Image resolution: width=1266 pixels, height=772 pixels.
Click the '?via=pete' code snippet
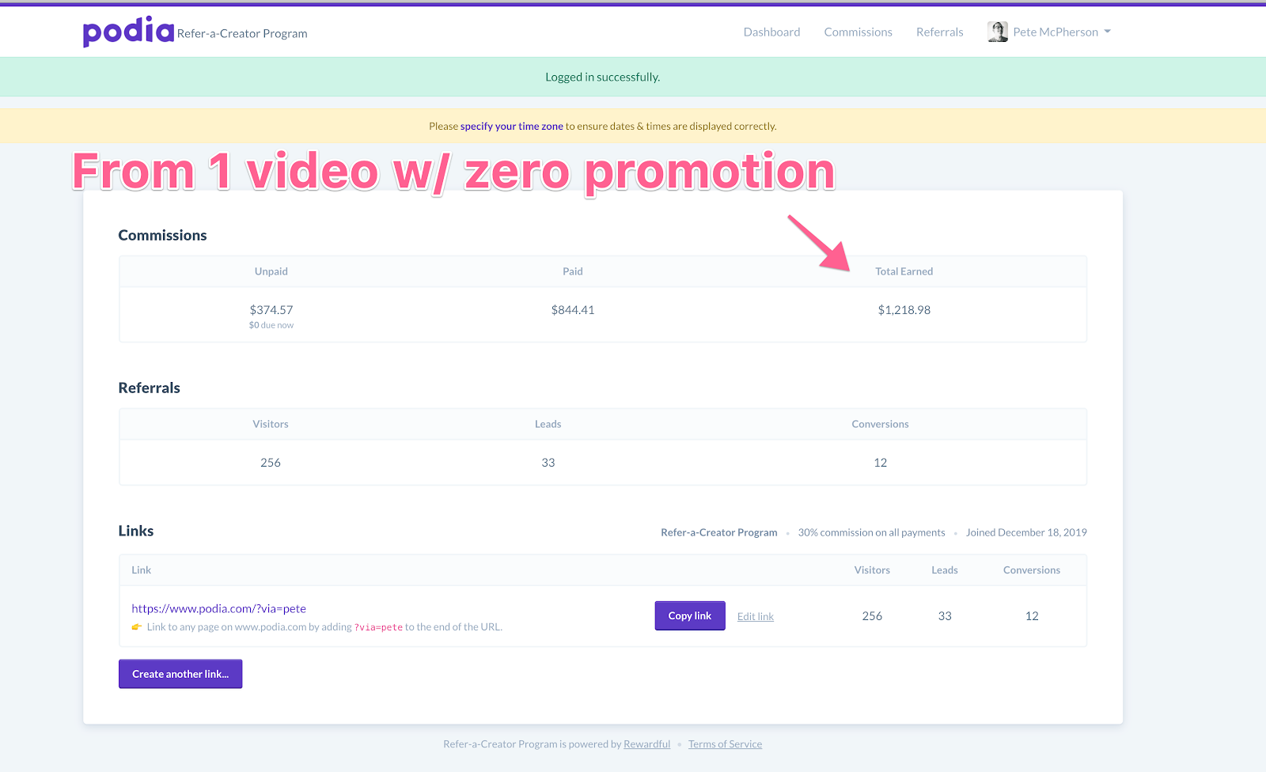pyautogui.click(x=378, y=627)
